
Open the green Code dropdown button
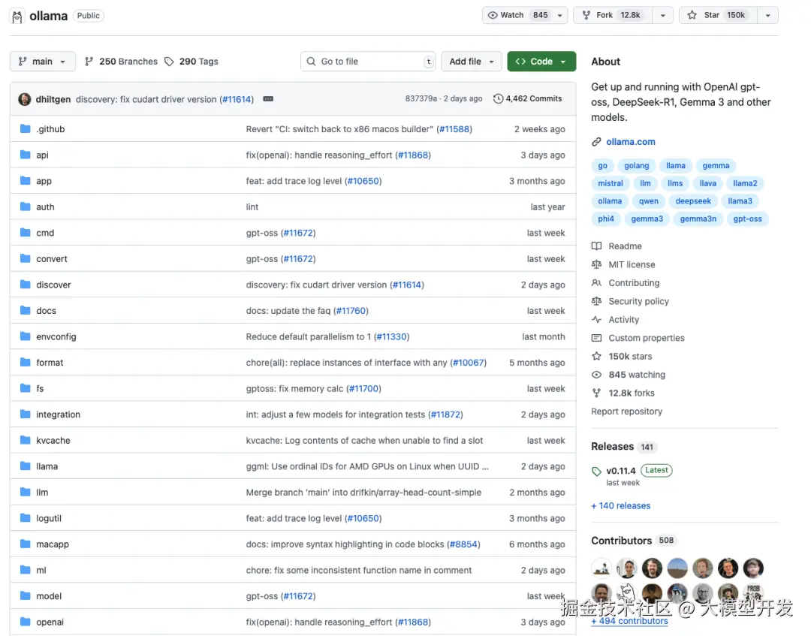[x=541, y=62]
